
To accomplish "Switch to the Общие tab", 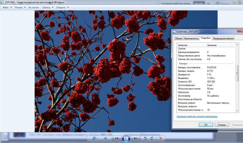I will click(178, 39).
